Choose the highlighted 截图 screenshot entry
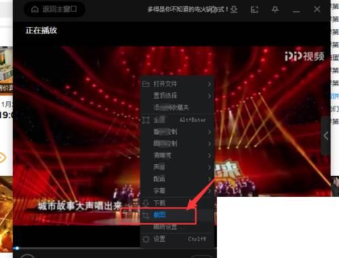The image size is (339, 258). tap(177, 215)
